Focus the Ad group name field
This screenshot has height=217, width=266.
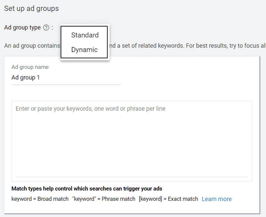[66, 78]
